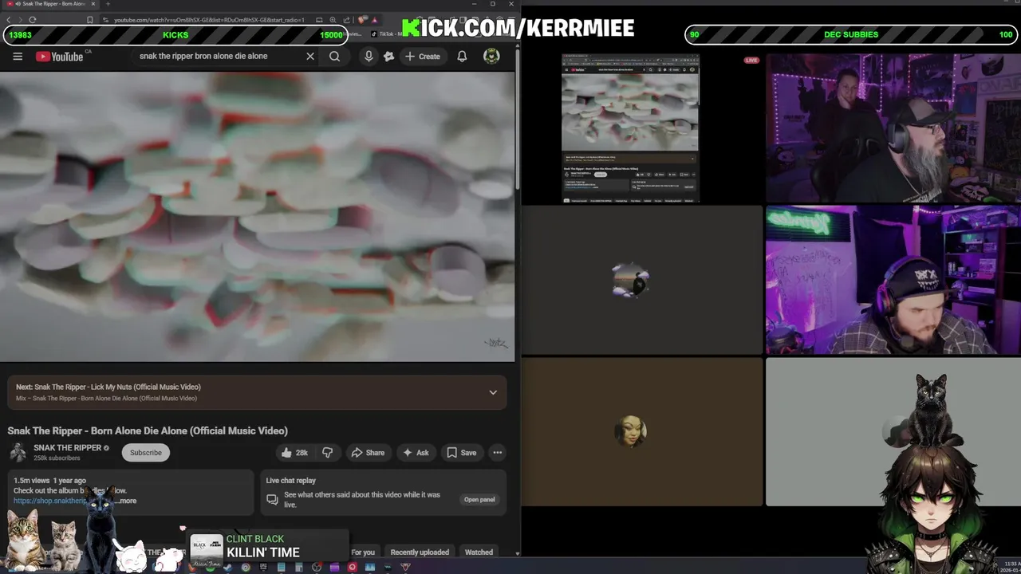Open the Brave Shields lion icon
Image resolution: width=1021 pixels, height=574 pixels.
coord(363,20)
